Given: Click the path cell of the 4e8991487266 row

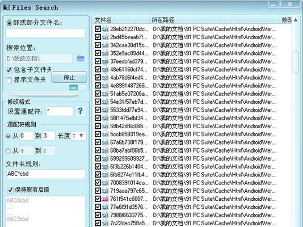Looking at the screenshot, I should [214, 86].
